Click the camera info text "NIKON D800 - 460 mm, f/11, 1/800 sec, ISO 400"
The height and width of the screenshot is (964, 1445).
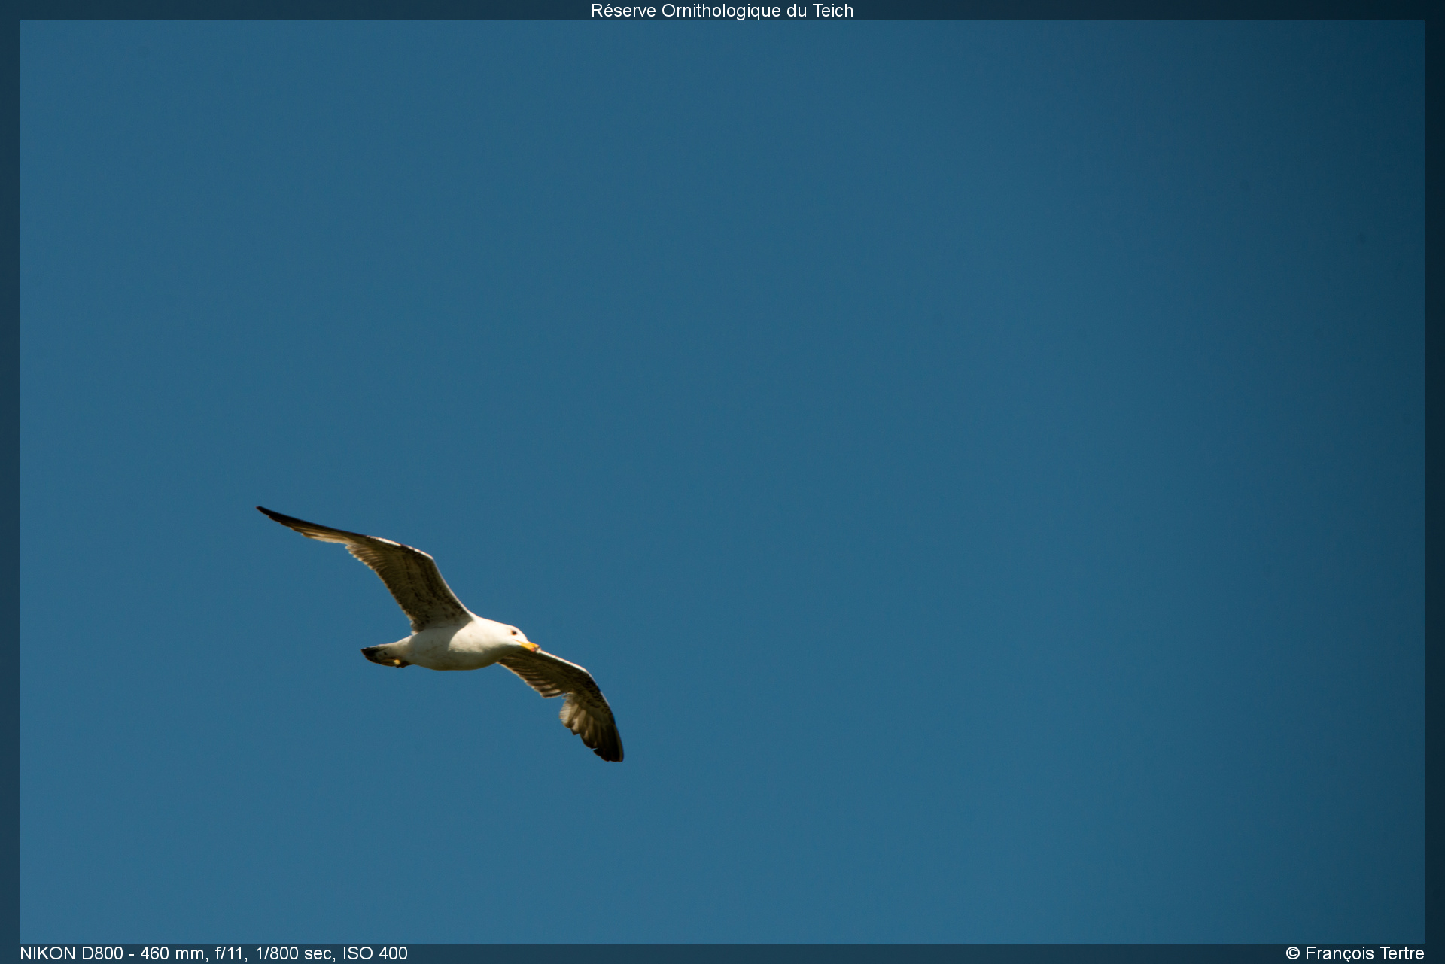pos(214,953)
